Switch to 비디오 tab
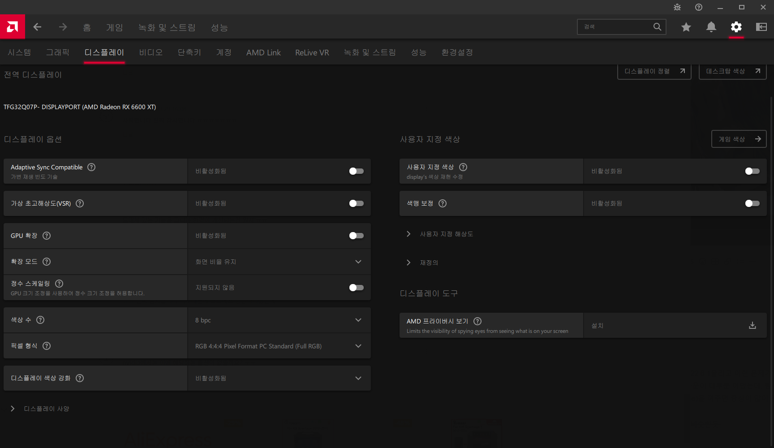 151,52
